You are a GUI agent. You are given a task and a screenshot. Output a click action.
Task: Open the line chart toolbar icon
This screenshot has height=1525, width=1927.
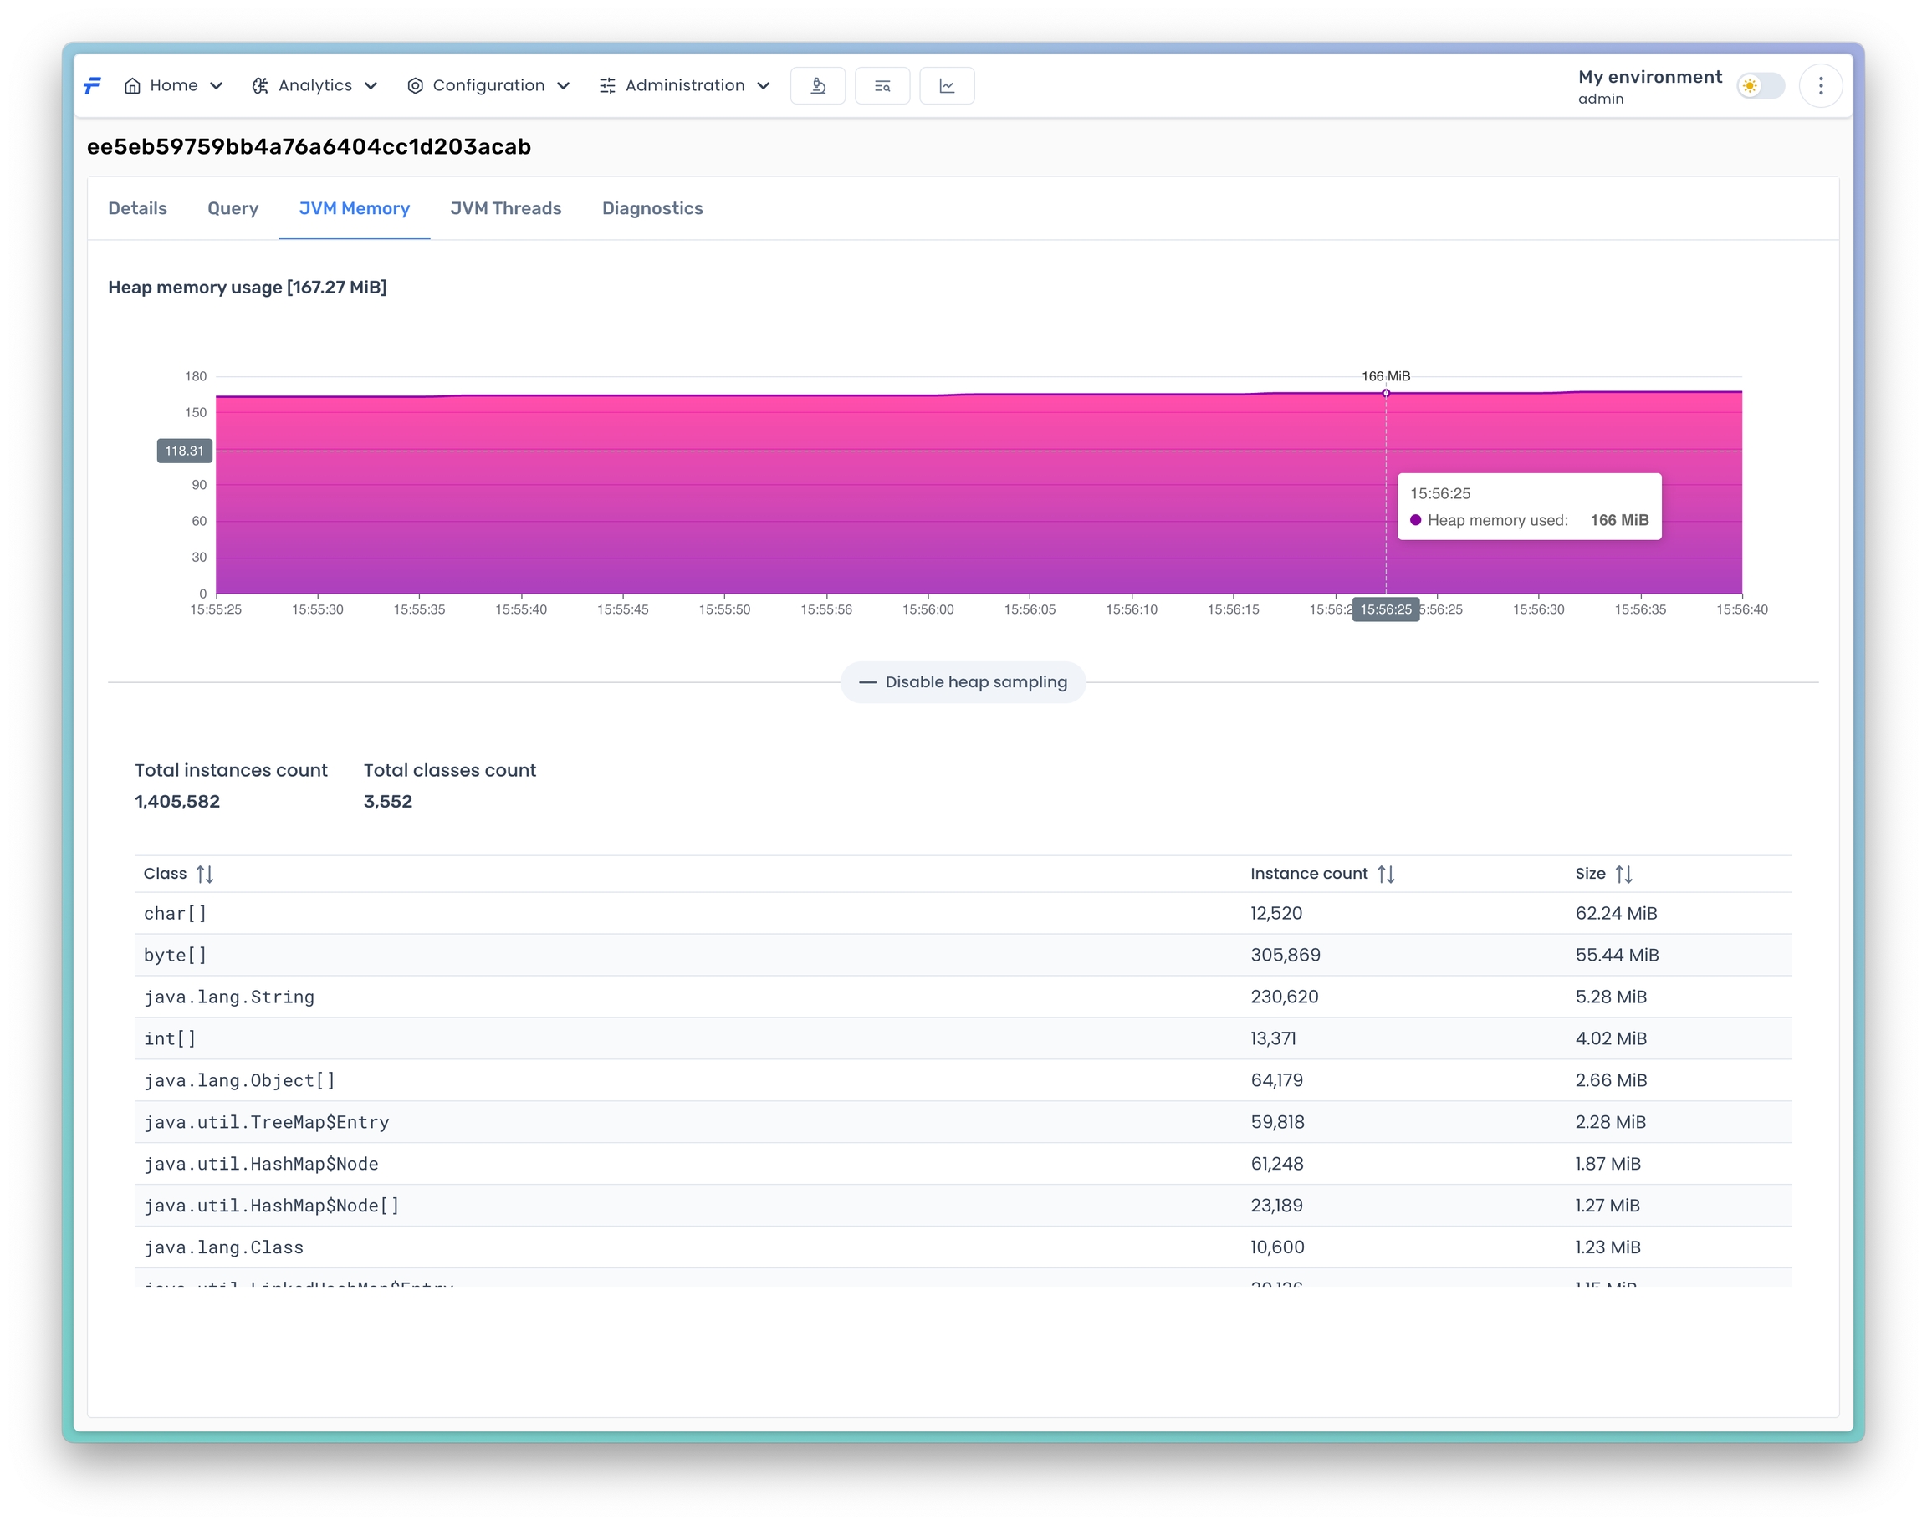947,86
